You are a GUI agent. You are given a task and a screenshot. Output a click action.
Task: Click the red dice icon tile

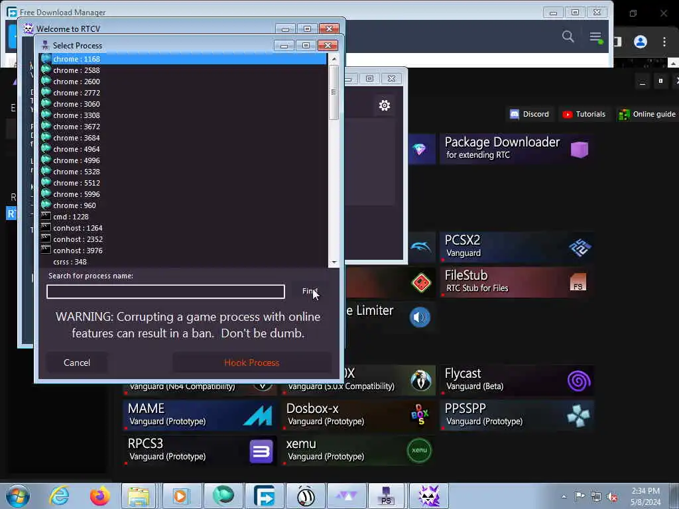coord(421,282)
